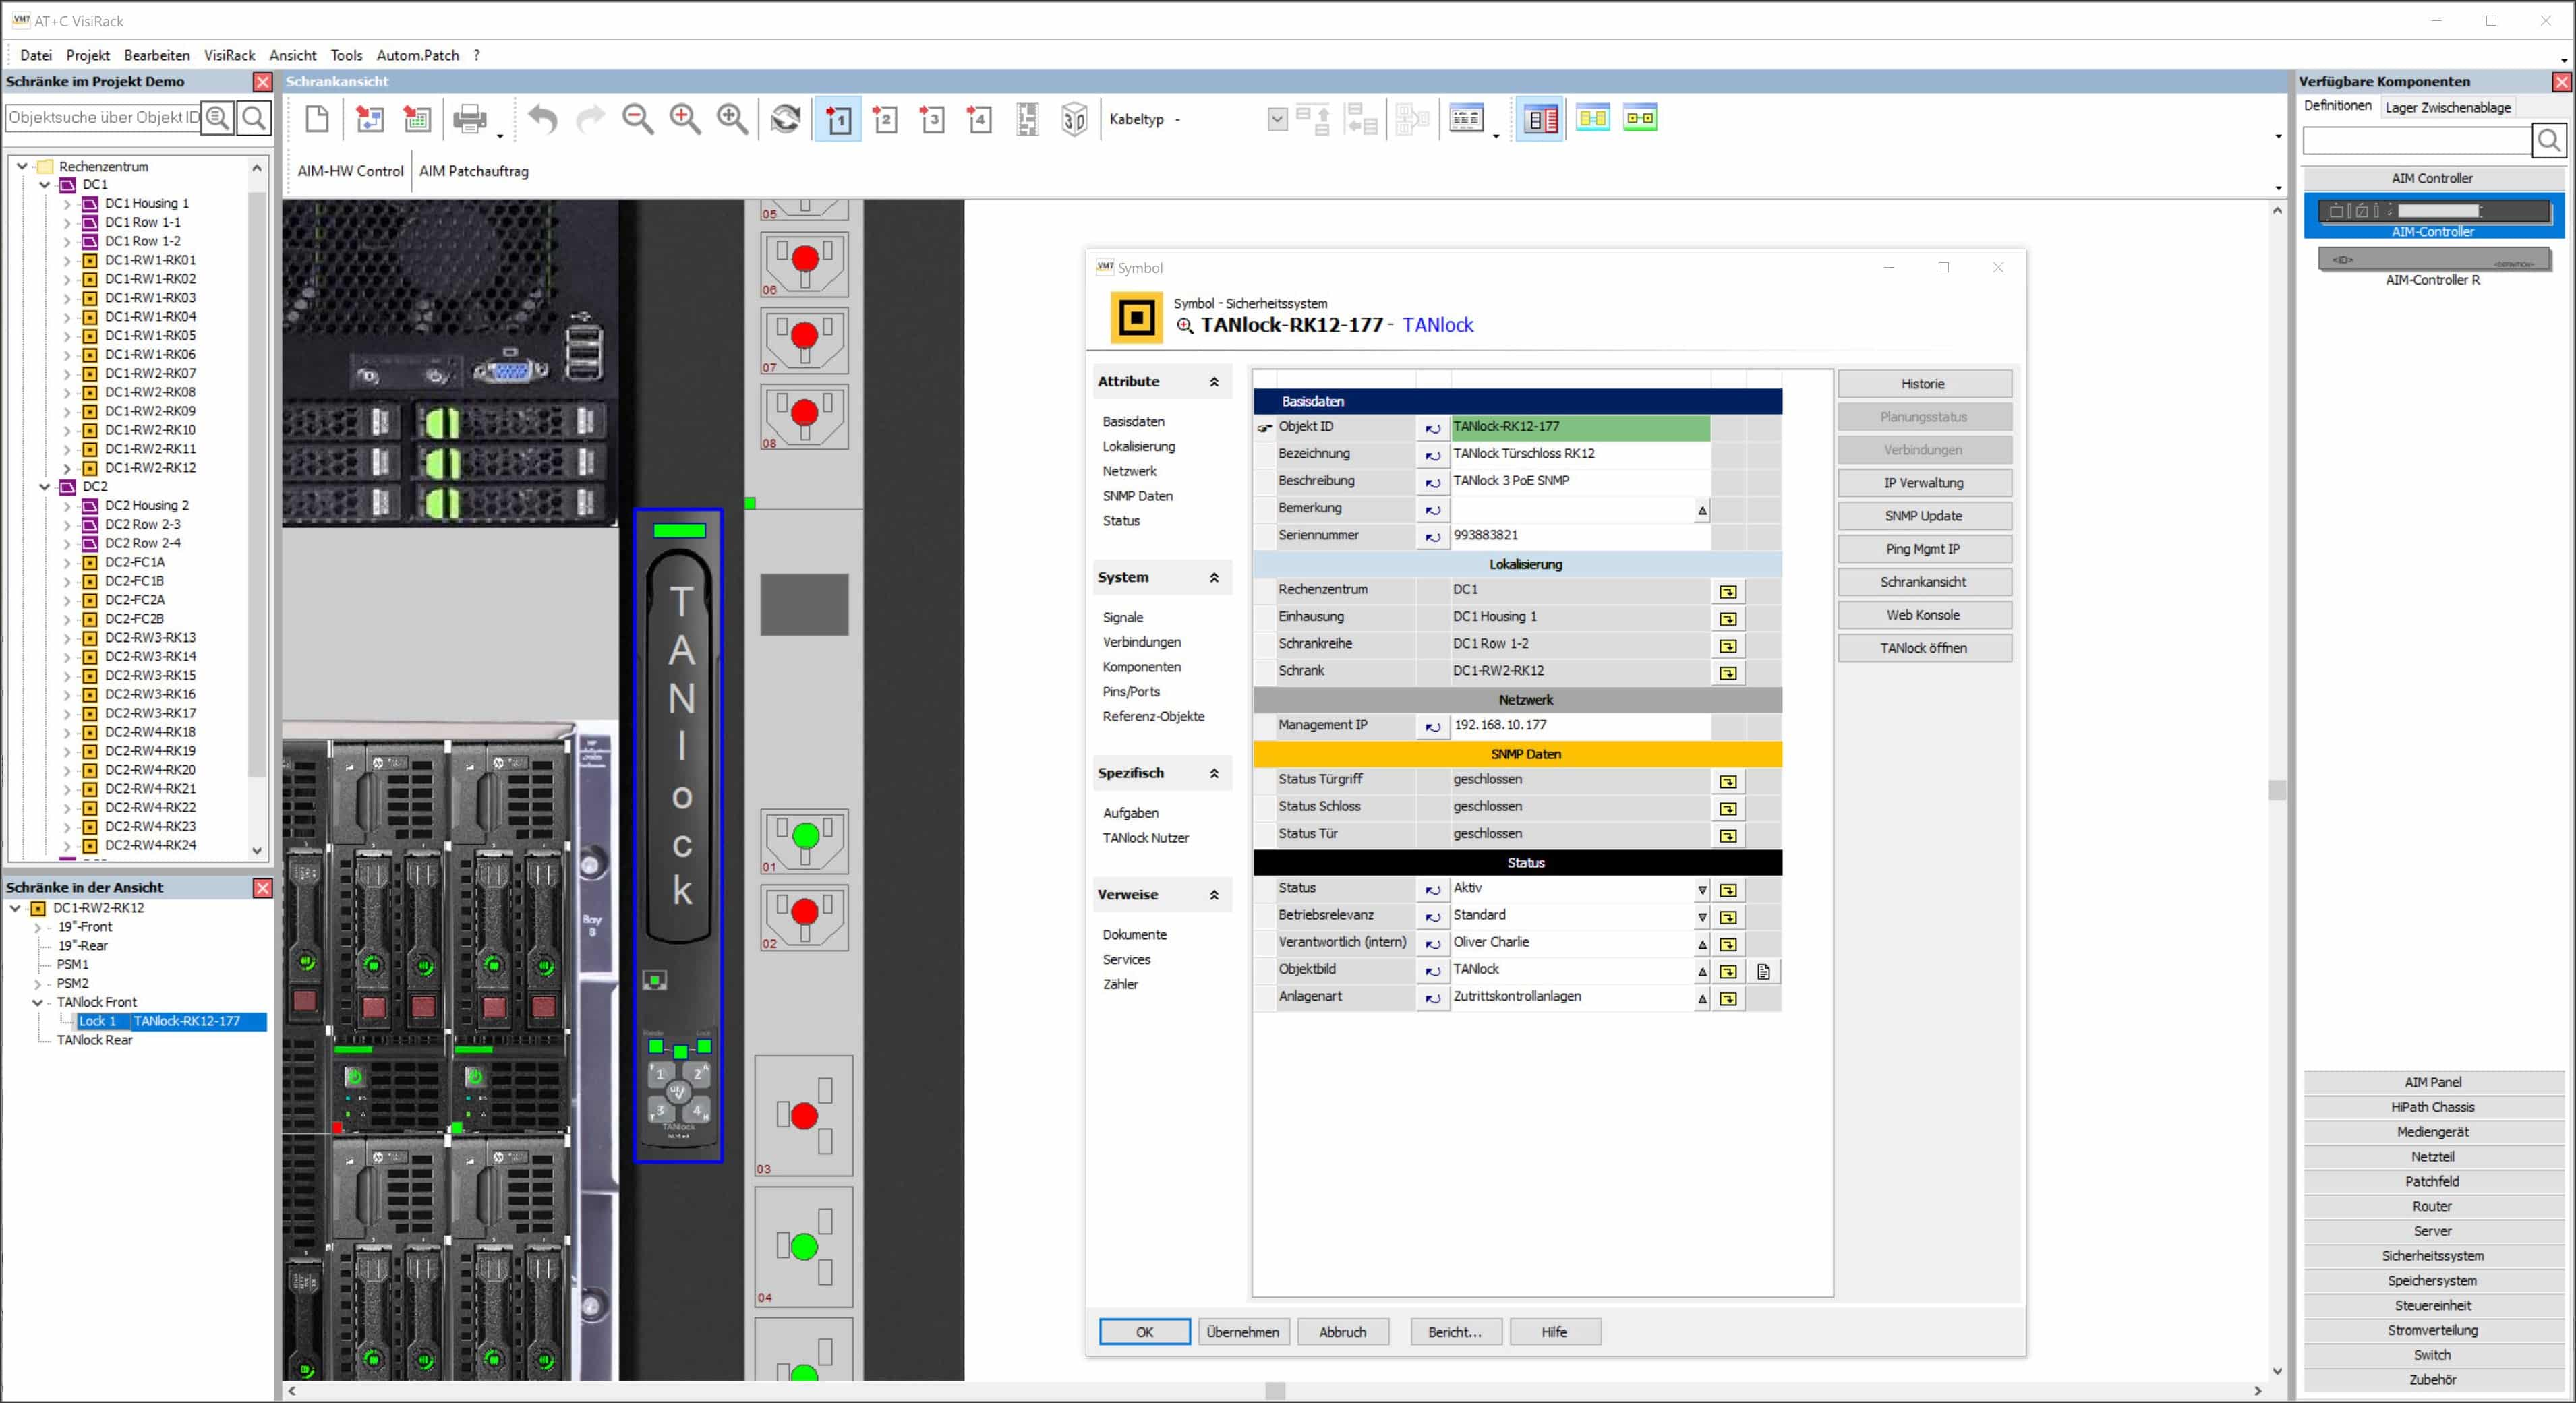Click the horizontal scrollbar thumb of Schrankansicht
The image size is (2576, 1403).
1274,1391
